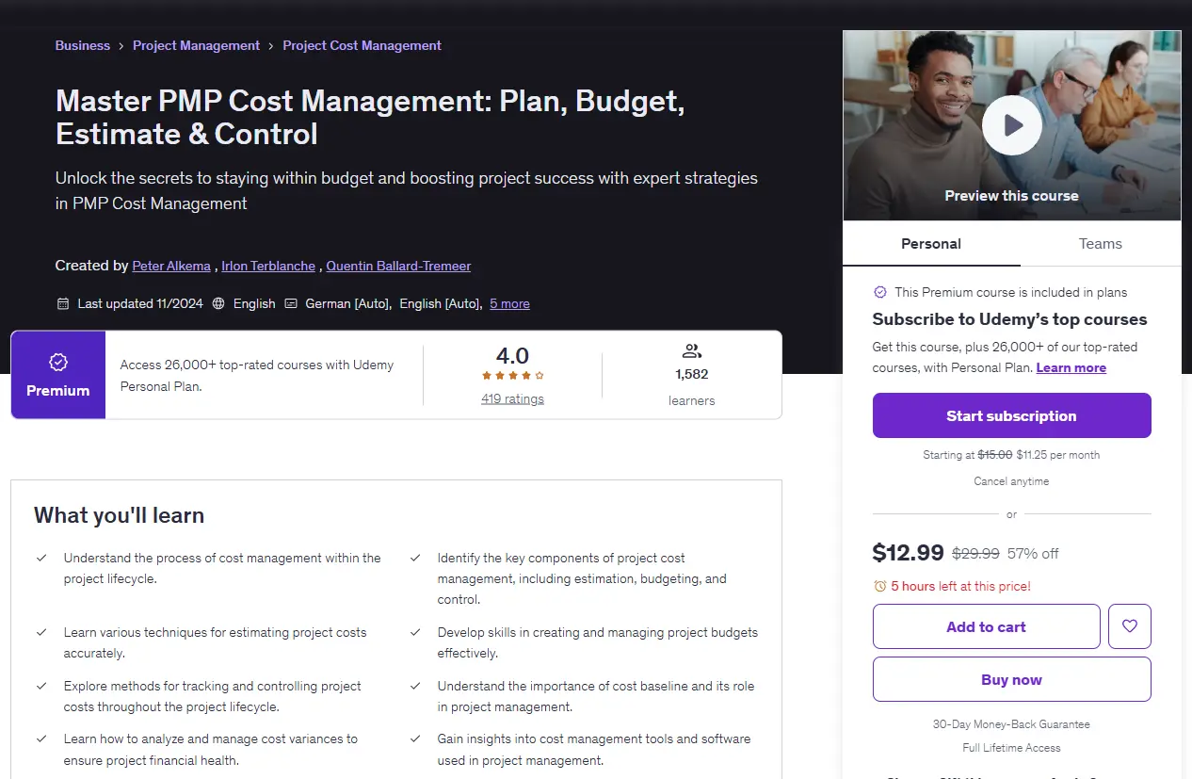Open the Project Cost Management breadcrumb link
The width and height of the screenshot is (1192, 779).
[x=362, y=45]
